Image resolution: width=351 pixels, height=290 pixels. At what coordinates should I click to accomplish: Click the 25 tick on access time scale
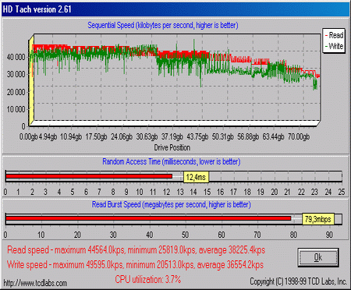[x=342, y=192]
